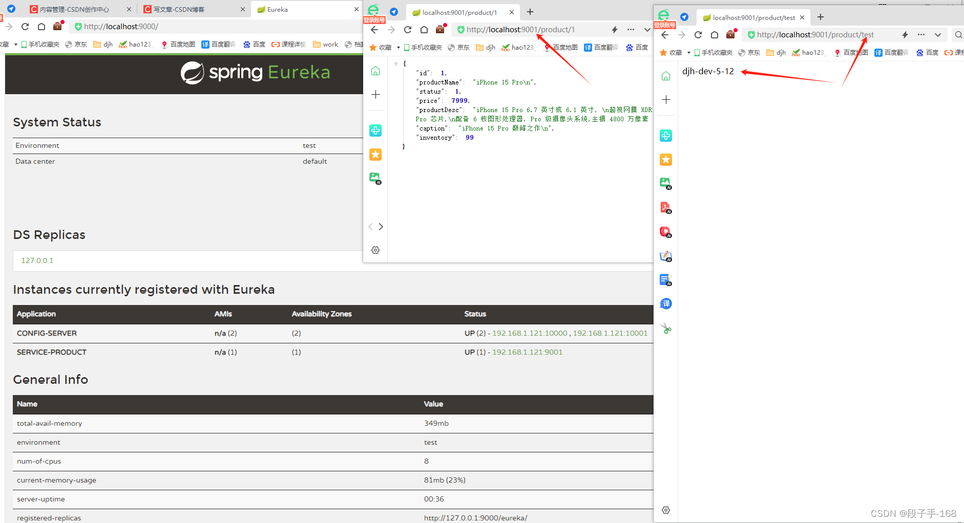Click lightning icon in product/test window
Viewport: 964px width, 523px height.
pos(905,35)
